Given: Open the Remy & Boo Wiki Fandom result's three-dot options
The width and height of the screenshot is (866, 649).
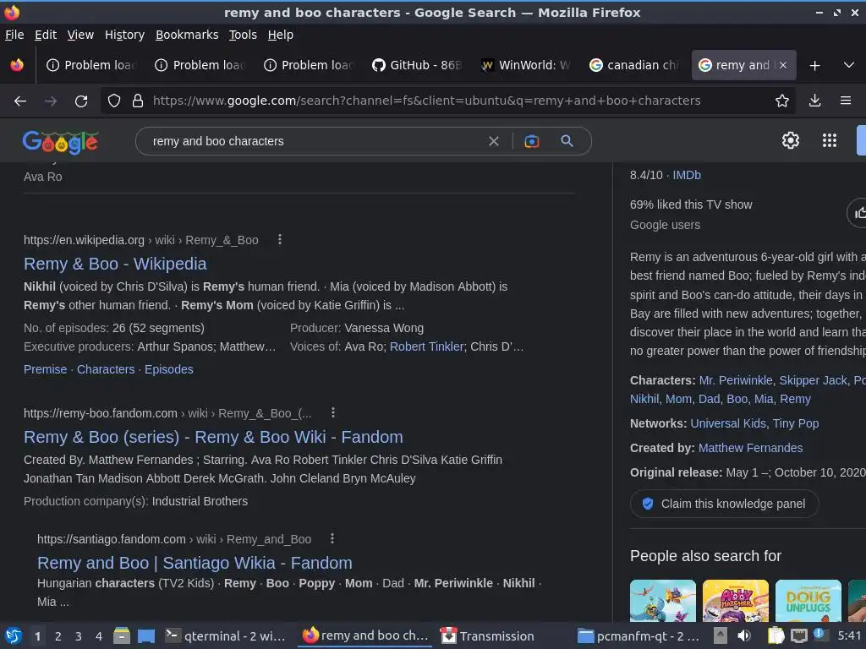Looking at the screenshot, I should (333, 412).
